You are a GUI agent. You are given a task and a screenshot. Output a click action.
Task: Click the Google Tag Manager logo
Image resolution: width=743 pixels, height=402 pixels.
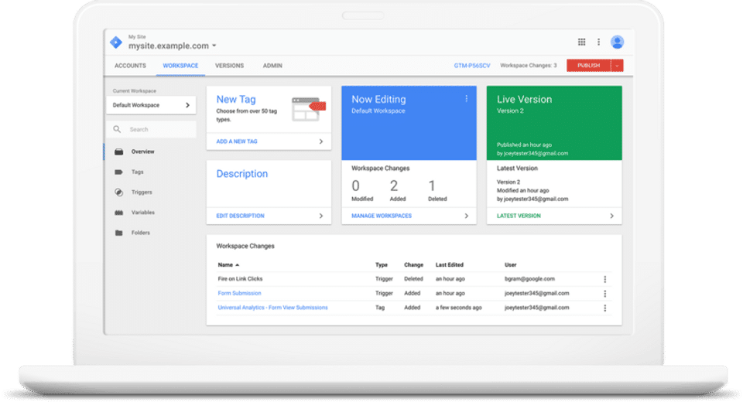pos(116,43)
